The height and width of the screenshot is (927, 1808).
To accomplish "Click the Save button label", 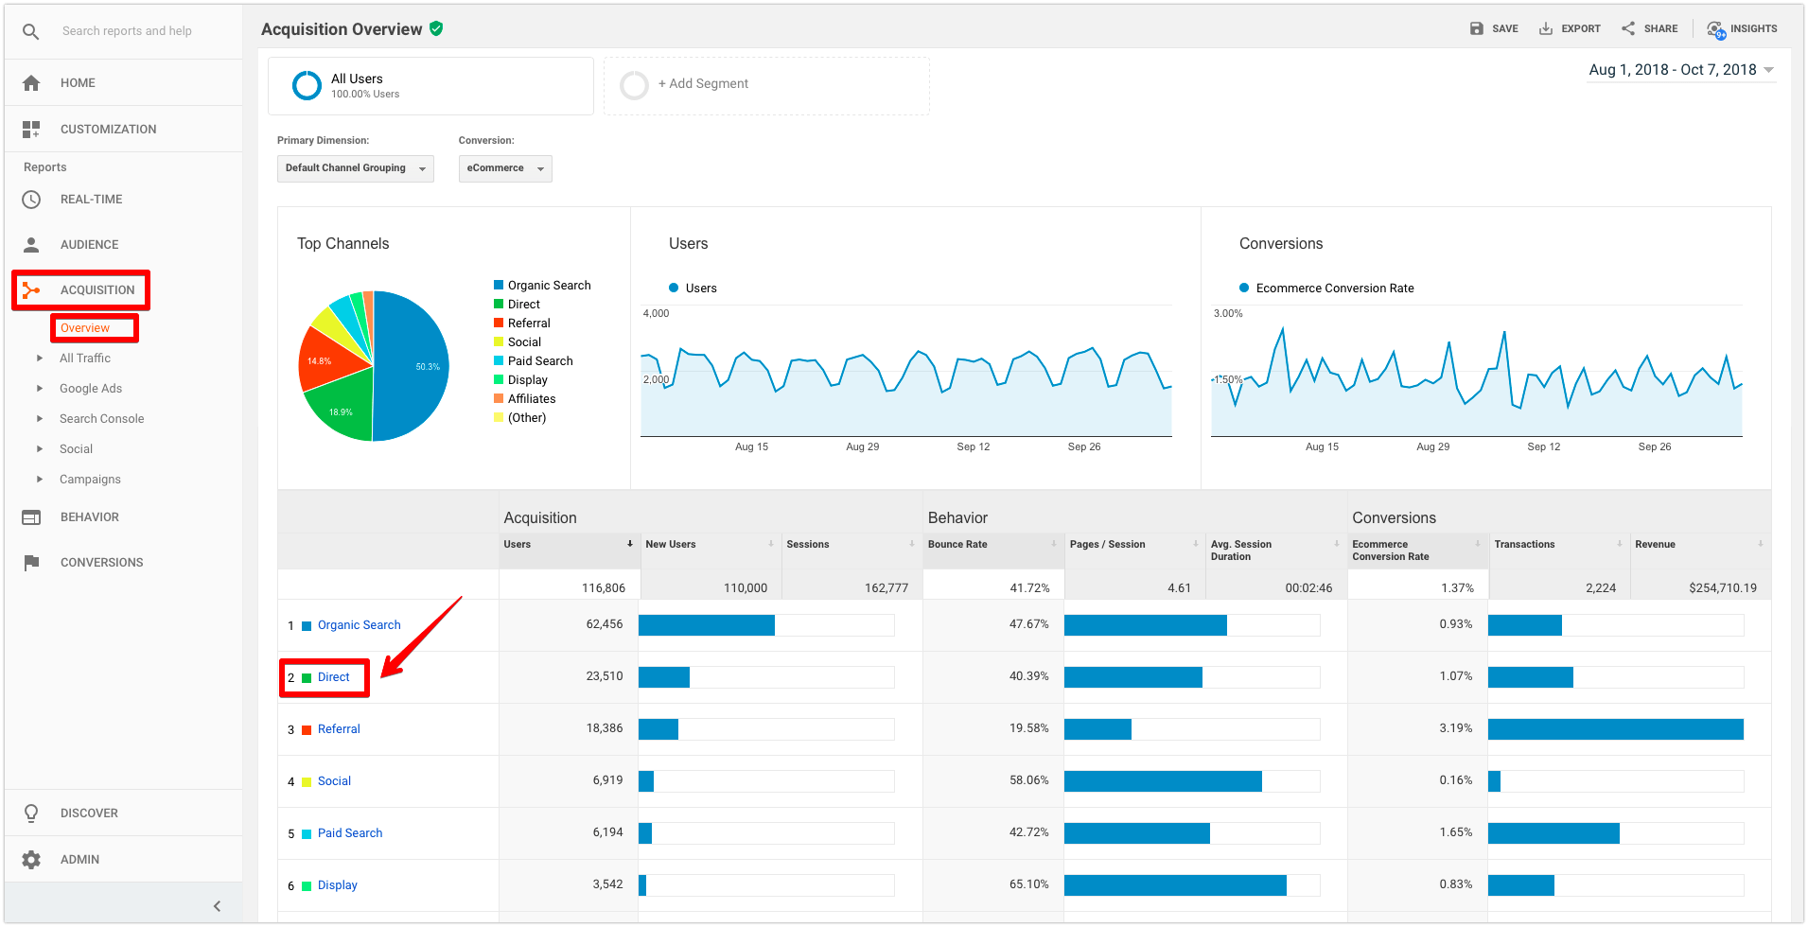I will click(1504, 29).
